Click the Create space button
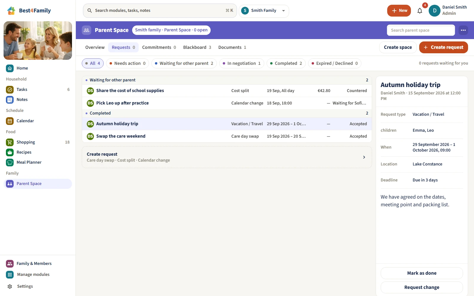This screenshot has height=296, width=474. tap(398, 47)
